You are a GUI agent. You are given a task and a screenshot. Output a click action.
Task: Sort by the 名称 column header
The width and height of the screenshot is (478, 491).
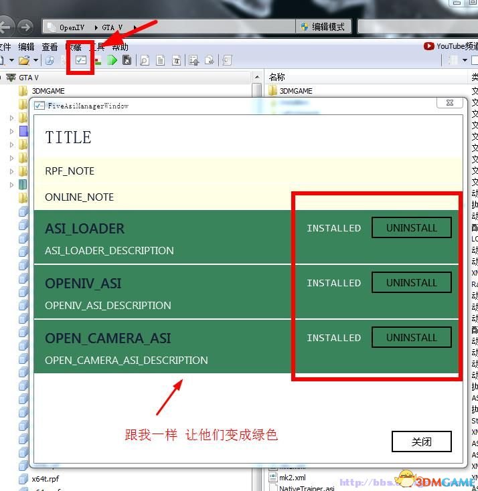coord(276,77)
